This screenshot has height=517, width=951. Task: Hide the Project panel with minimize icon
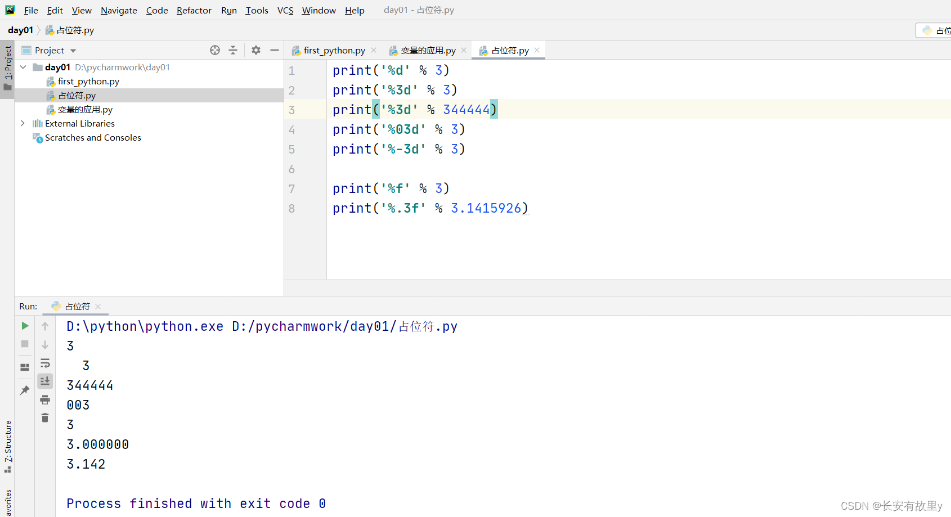275,50
